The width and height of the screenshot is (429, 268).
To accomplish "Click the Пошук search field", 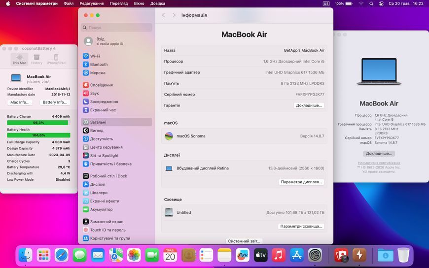I will tap(116, 28).
